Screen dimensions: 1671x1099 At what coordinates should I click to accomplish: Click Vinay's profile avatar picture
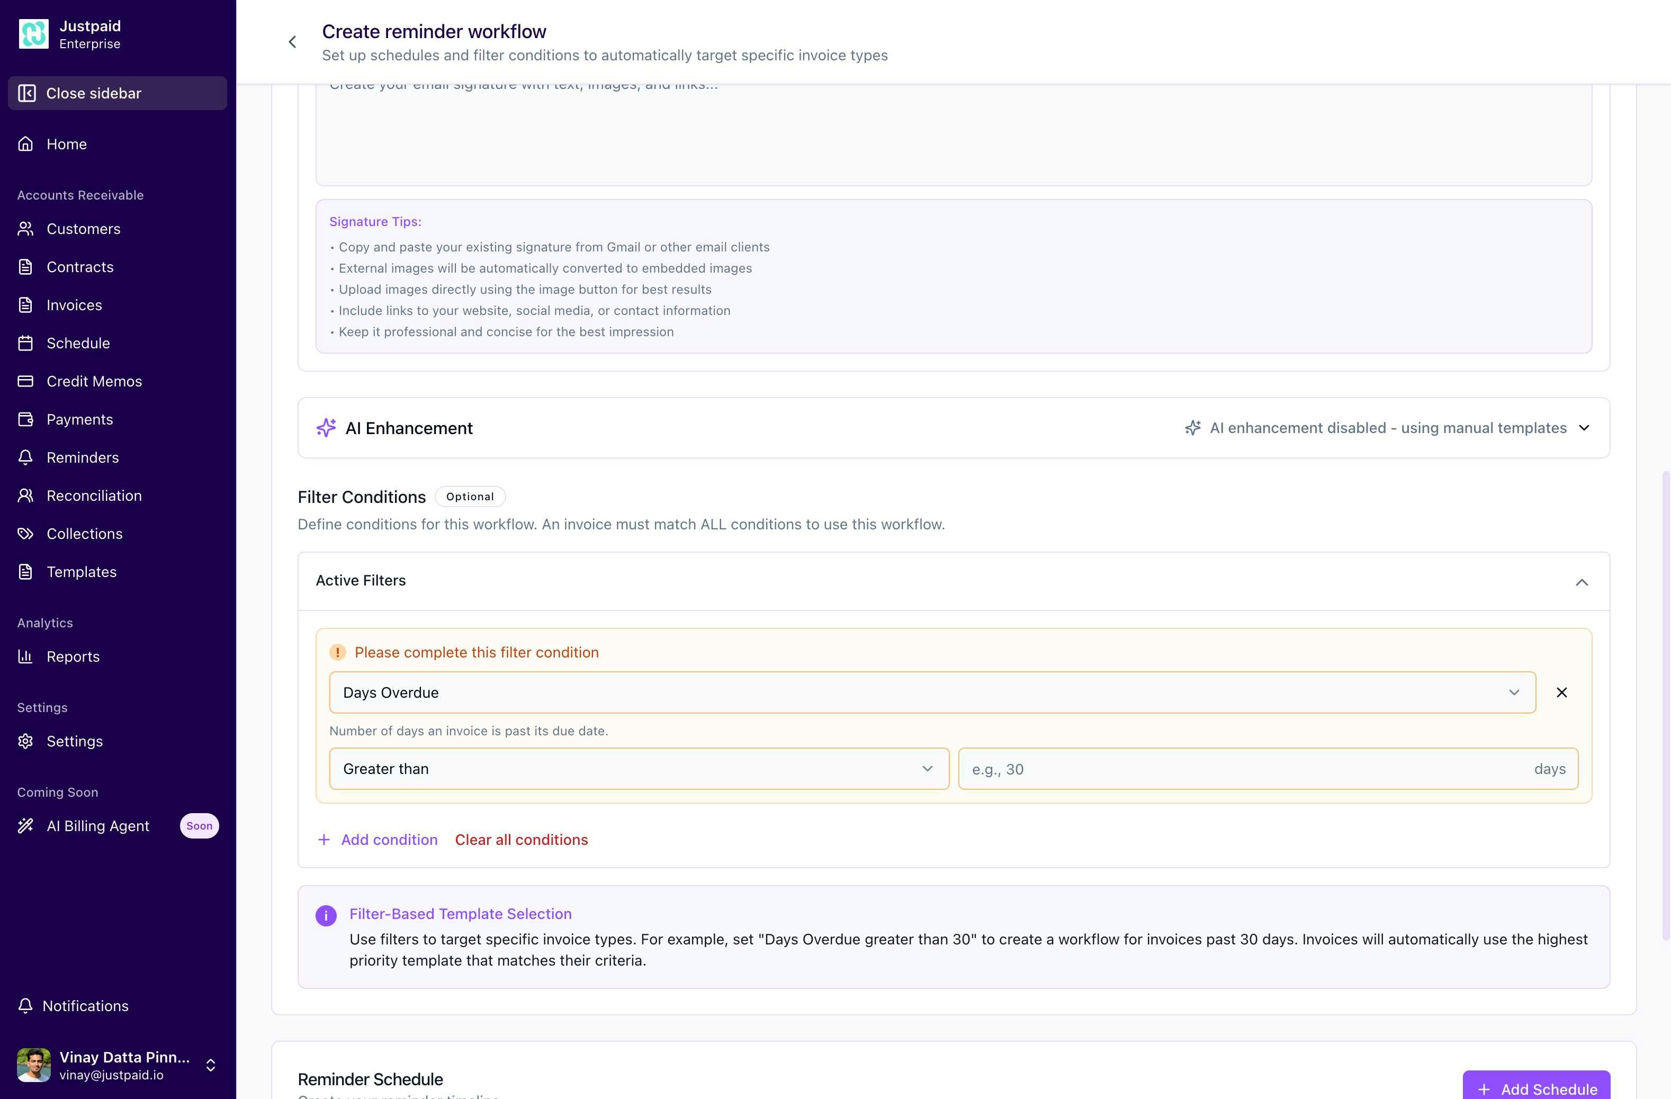click(34, 1065)
